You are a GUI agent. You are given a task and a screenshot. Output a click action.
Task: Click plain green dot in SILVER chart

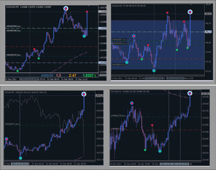pos(145,150)
